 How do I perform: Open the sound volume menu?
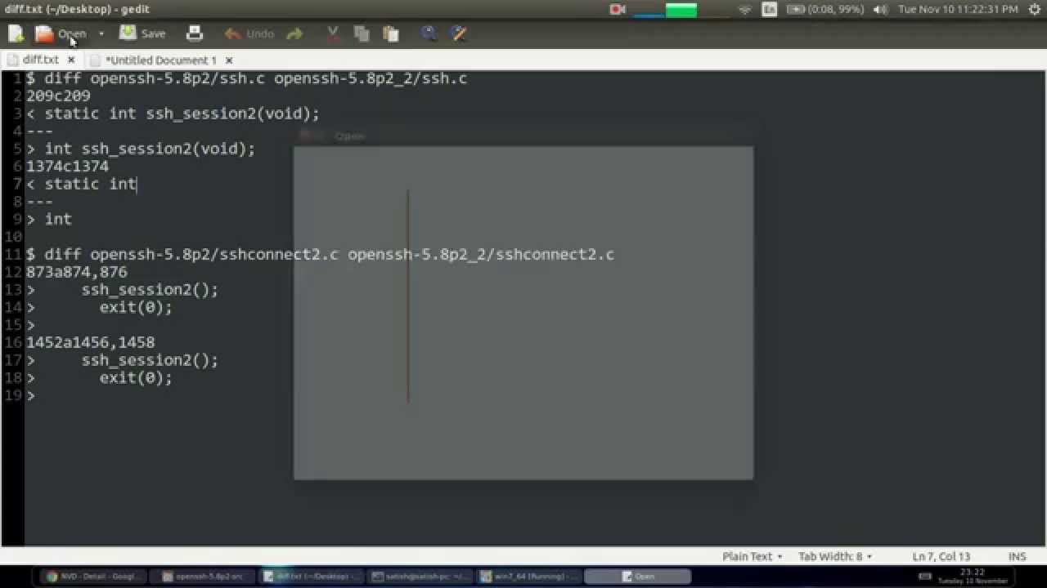(x=880, y=9)
